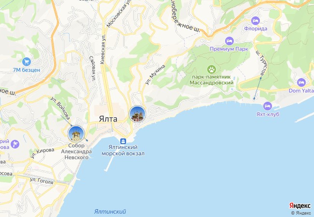This screenshot has height=217, width=314.
Task: Select the Яхт-клуб hotel icon
Action: pyautogui.click(x=268, y=106)
